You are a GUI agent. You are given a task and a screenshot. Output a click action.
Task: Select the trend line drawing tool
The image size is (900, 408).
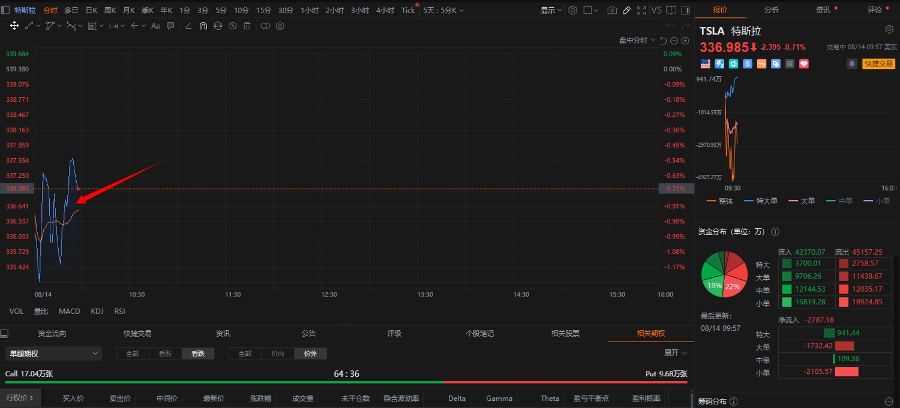tap(29, 26)
